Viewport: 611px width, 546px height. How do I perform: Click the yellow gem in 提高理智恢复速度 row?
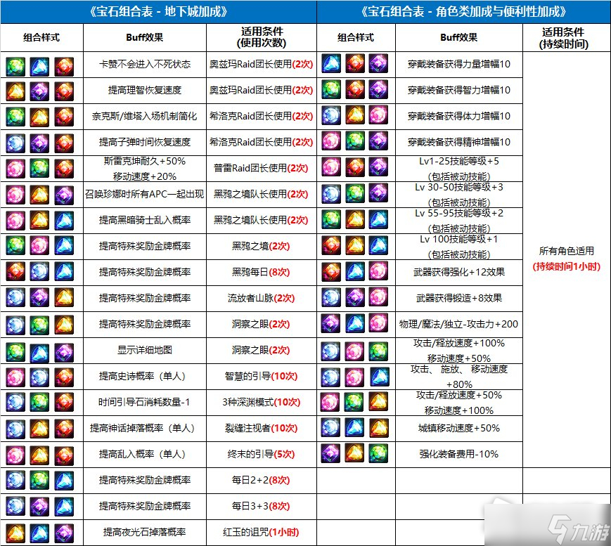click(x=15, y=91)
